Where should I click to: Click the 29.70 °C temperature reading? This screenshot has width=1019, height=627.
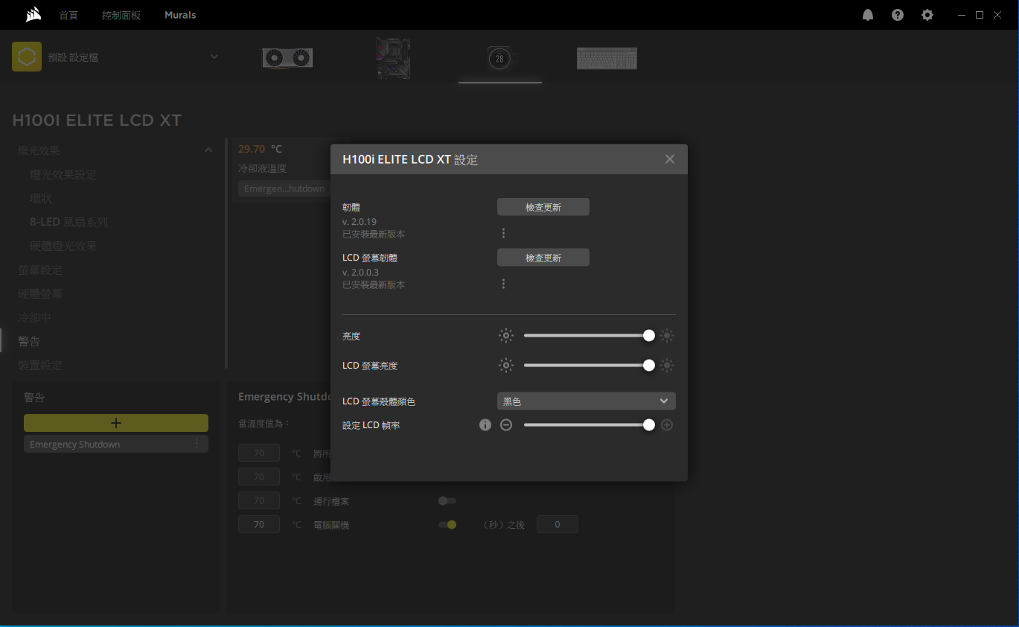pyautogui.click(x=260, y=149)
